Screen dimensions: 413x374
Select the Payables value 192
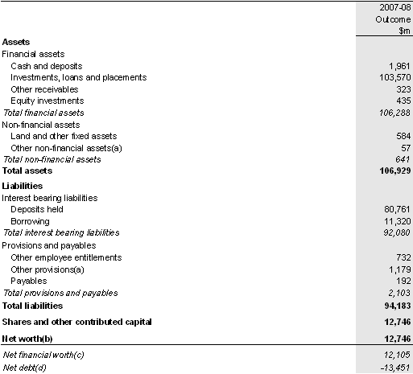click(x=403, y=281)
